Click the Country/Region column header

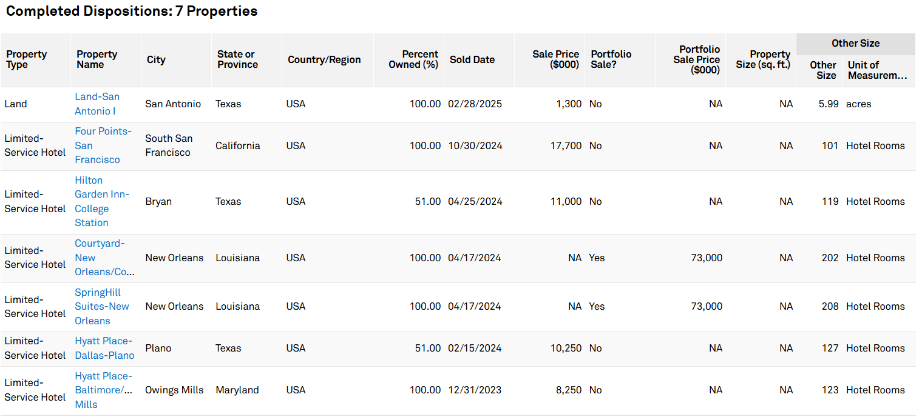point(324,59)
